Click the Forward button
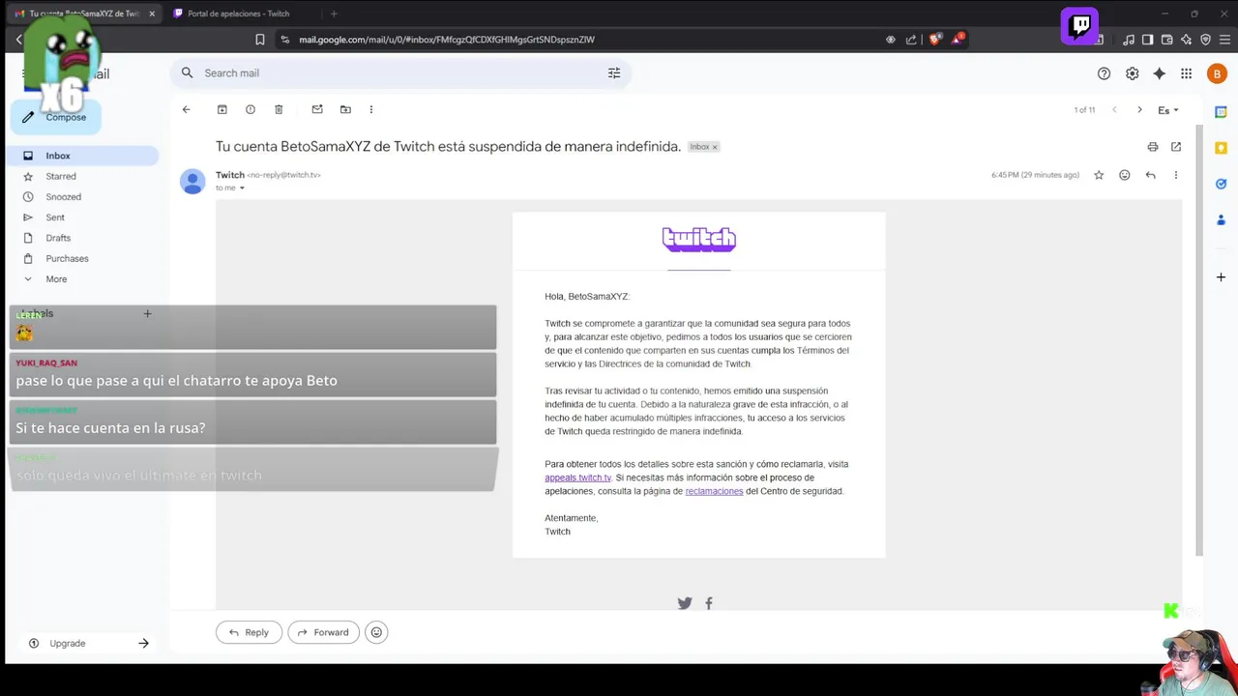This screenshot has height=696, width=1238. pos(323,632)
